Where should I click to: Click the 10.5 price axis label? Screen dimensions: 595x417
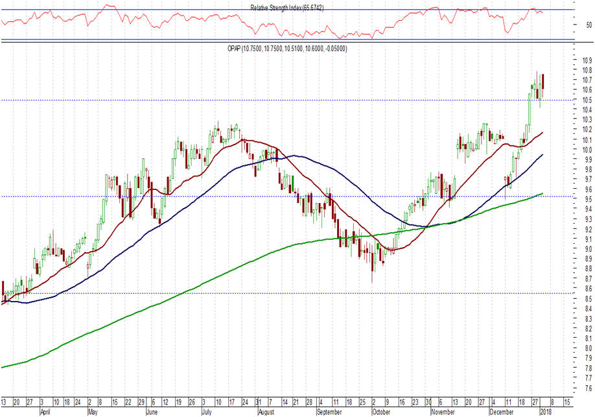pyautogui.click(x=587, y=101)
